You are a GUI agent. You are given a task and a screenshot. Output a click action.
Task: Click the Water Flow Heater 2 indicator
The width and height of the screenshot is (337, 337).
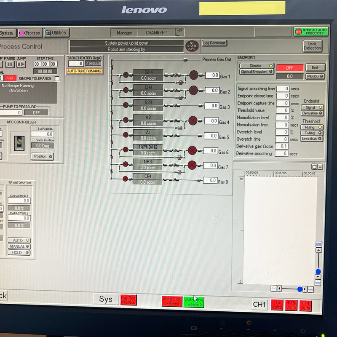click(x=194, y=302)
